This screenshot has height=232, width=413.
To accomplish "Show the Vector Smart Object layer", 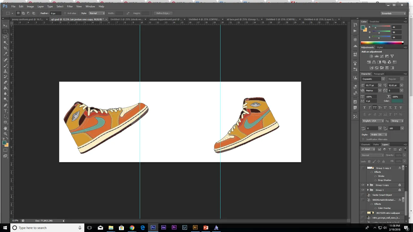I will [363, 195].
